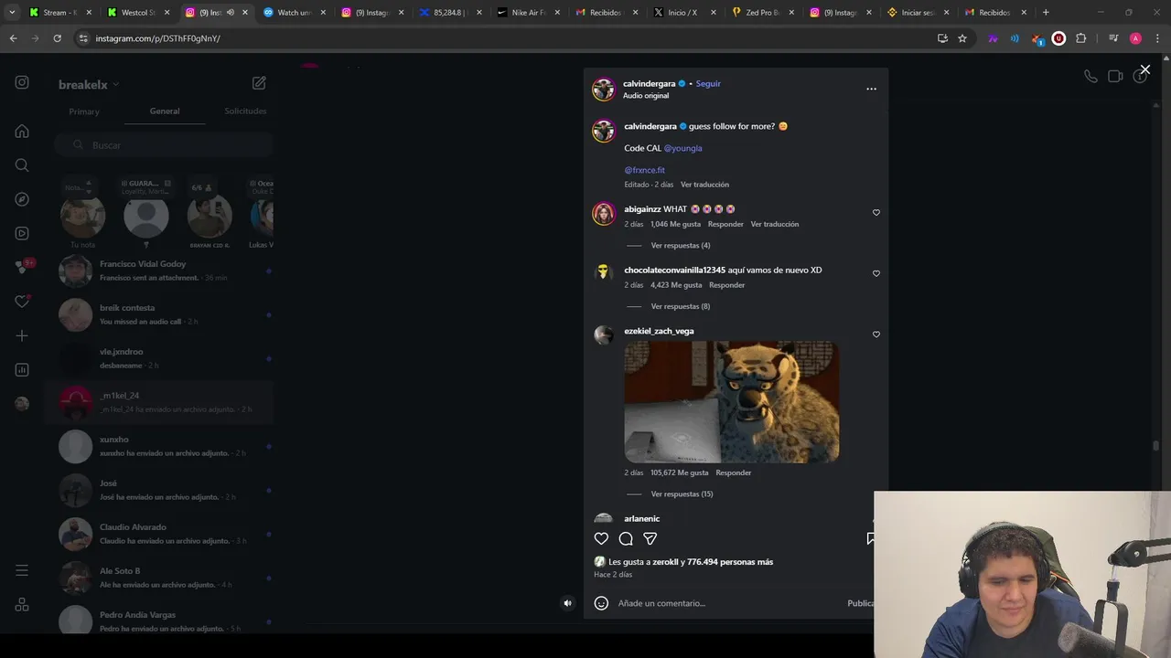Expand the breakelx account switcher

[x=89, y=85]
